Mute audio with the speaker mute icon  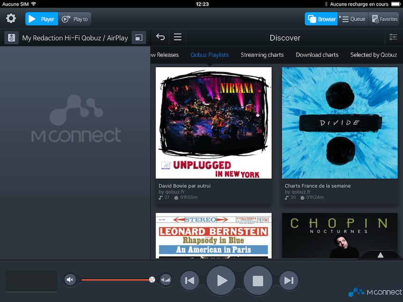70,280
